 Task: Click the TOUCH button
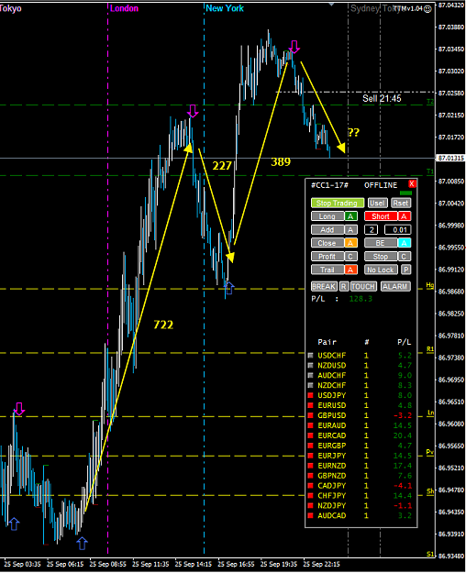click(x=363, y=286)
